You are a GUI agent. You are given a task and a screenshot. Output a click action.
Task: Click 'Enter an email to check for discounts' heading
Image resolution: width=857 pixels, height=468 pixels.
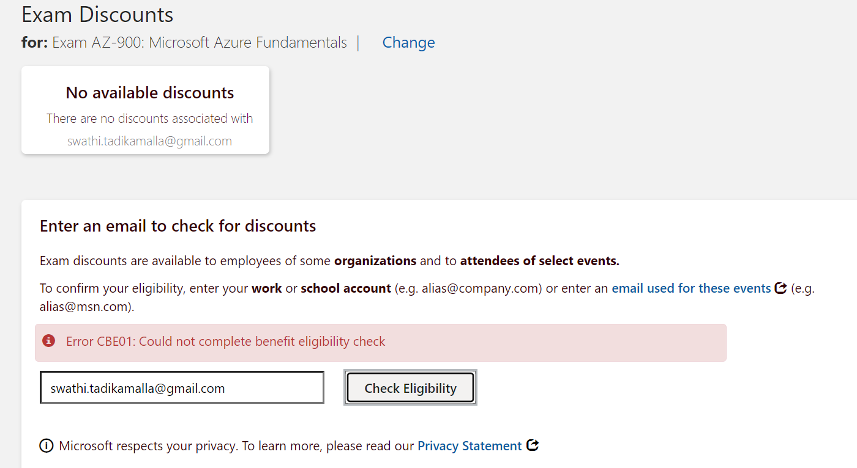click(178, 226)
